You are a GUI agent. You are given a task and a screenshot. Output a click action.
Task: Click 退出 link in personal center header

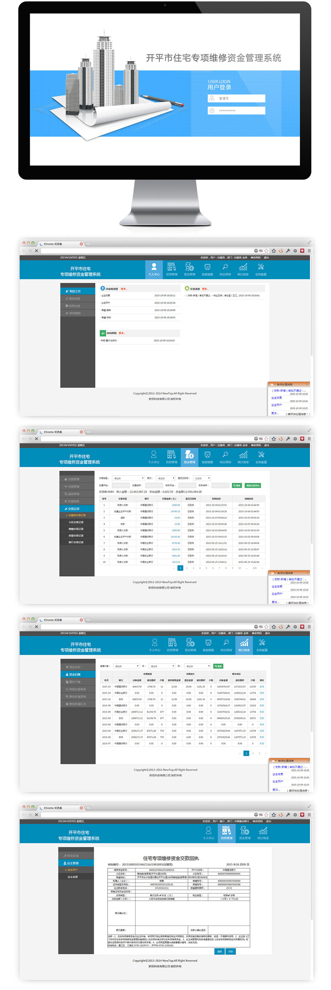266,257
